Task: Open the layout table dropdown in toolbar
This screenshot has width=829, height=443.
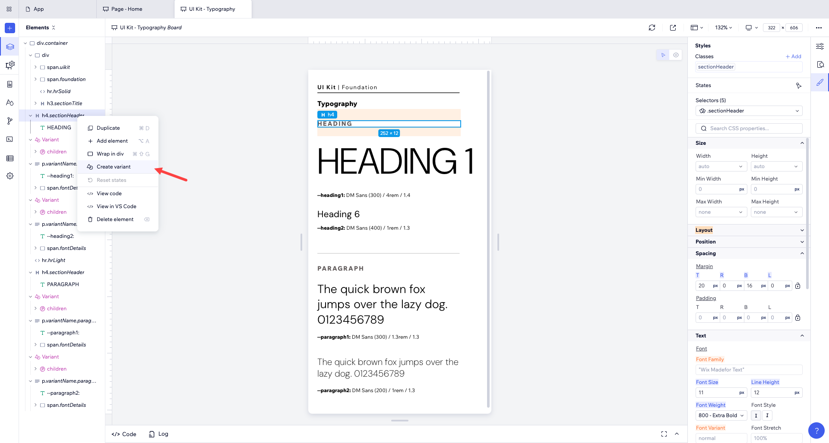Action: pos(697,28)
